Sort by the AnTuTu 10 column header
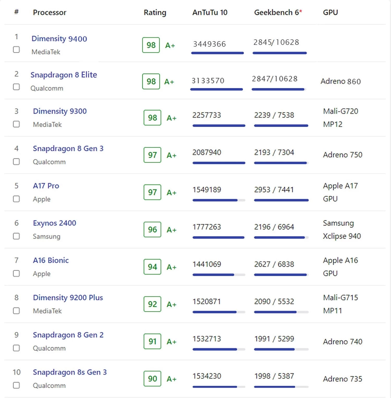The width and height of the screenshot is (391, 398). 210,13
